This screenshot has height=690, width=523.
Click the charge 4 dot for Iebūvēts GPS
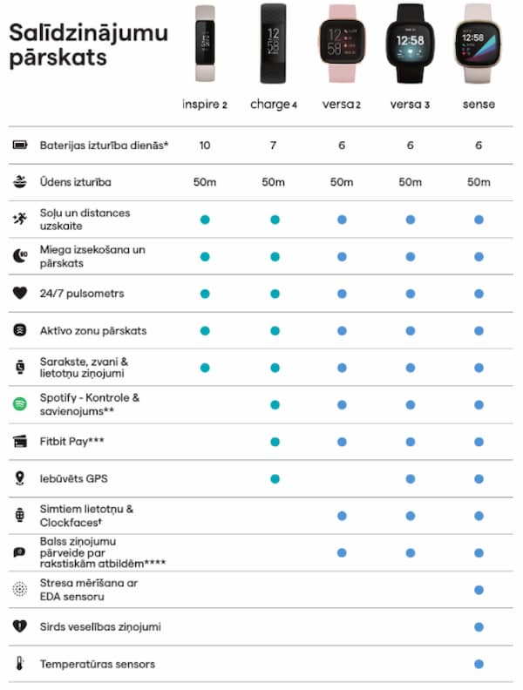click(274, 478)
